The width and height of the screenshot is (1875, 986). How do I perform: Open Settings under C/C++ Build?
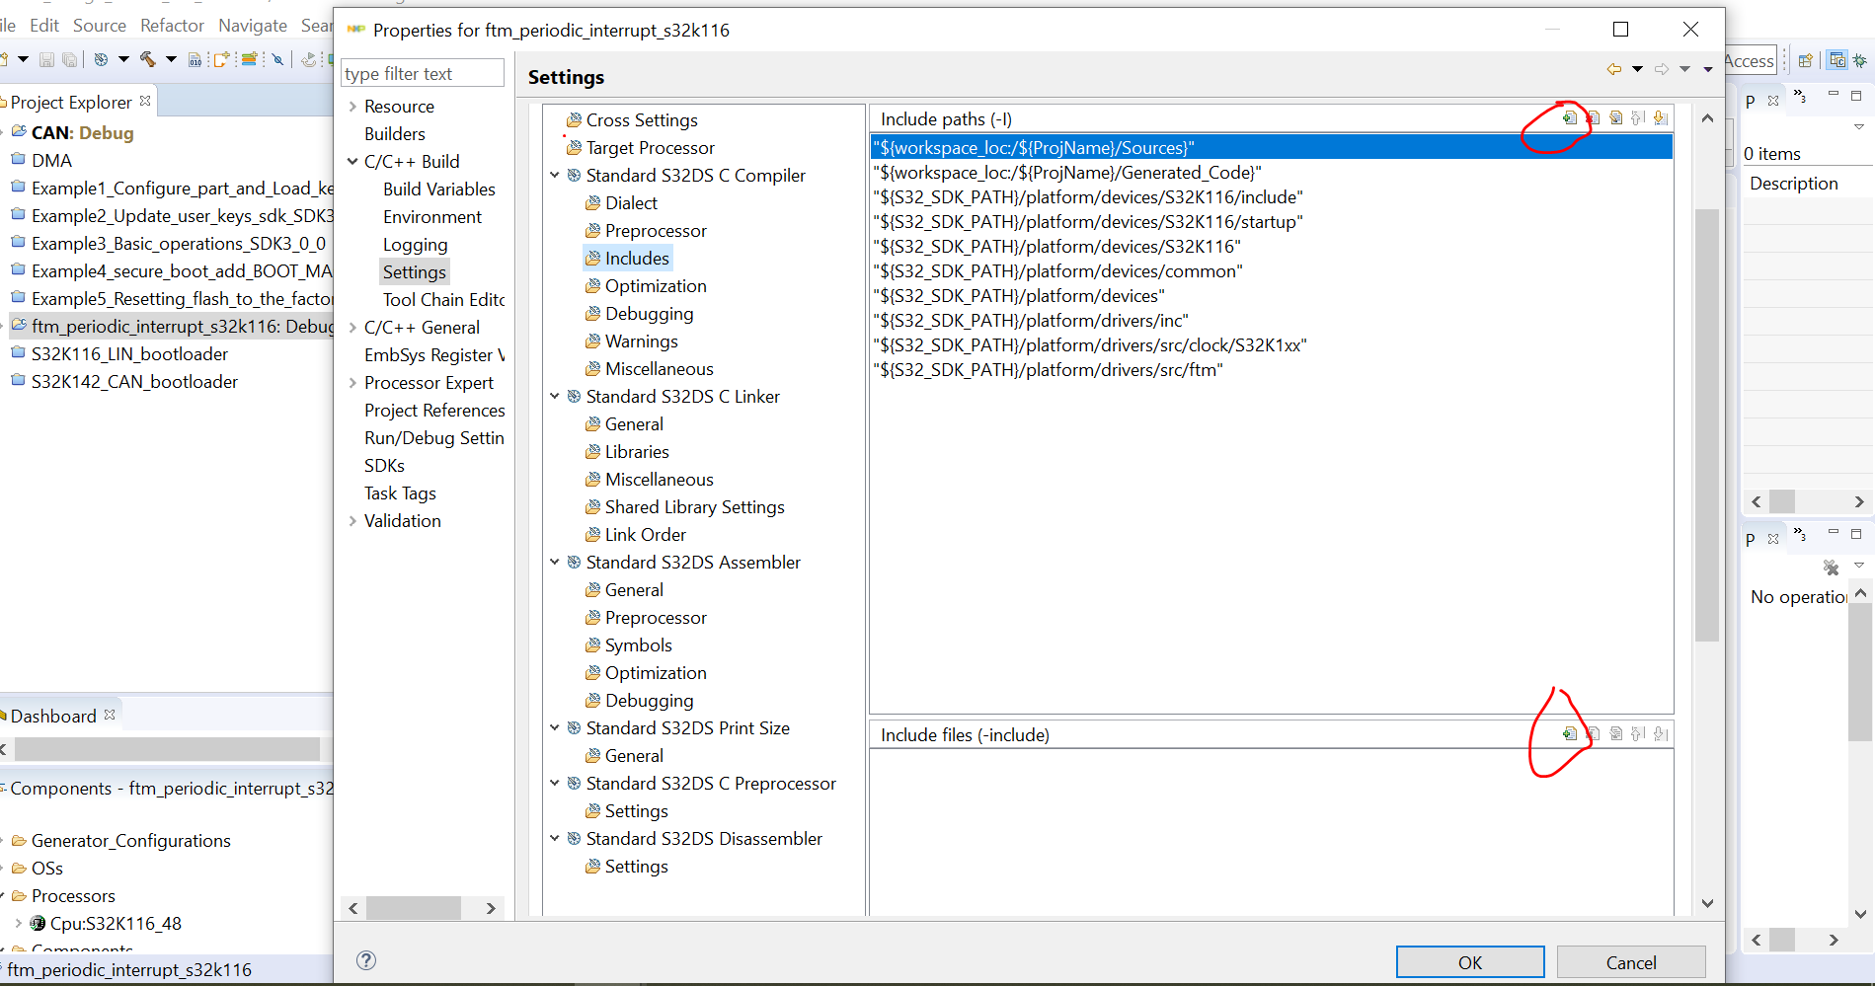[415, 271]
